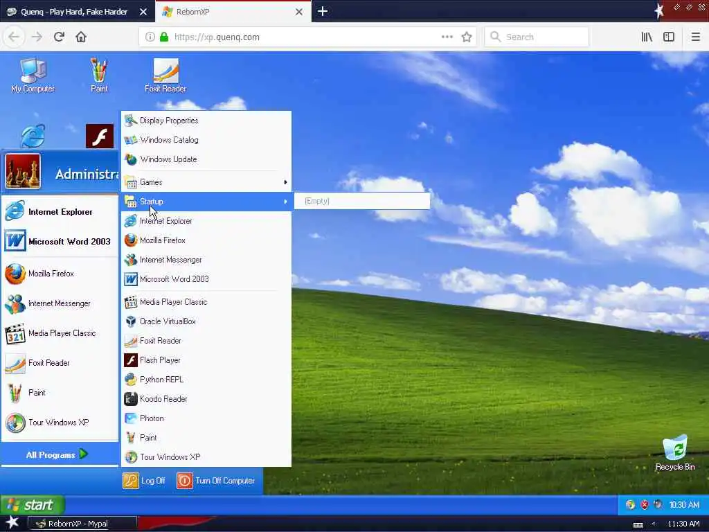Open Display Properties in programs list
Image resolution: width=709 pixels, height=532 pixels.
coord(206,121)
